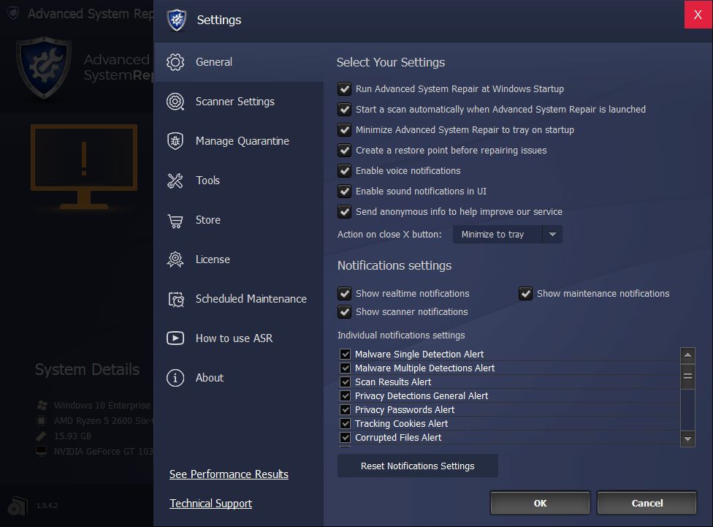Click the warning monitor icon in main window

[x=84, y=167]
